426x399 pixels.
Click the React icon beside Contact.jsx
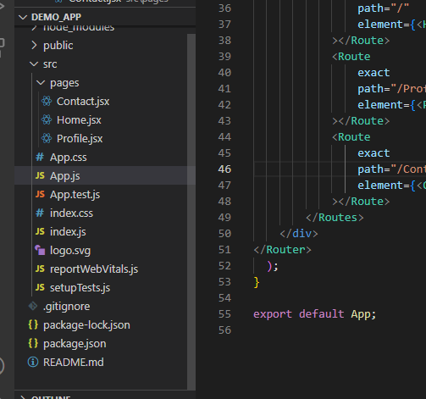tap(47, 101)
